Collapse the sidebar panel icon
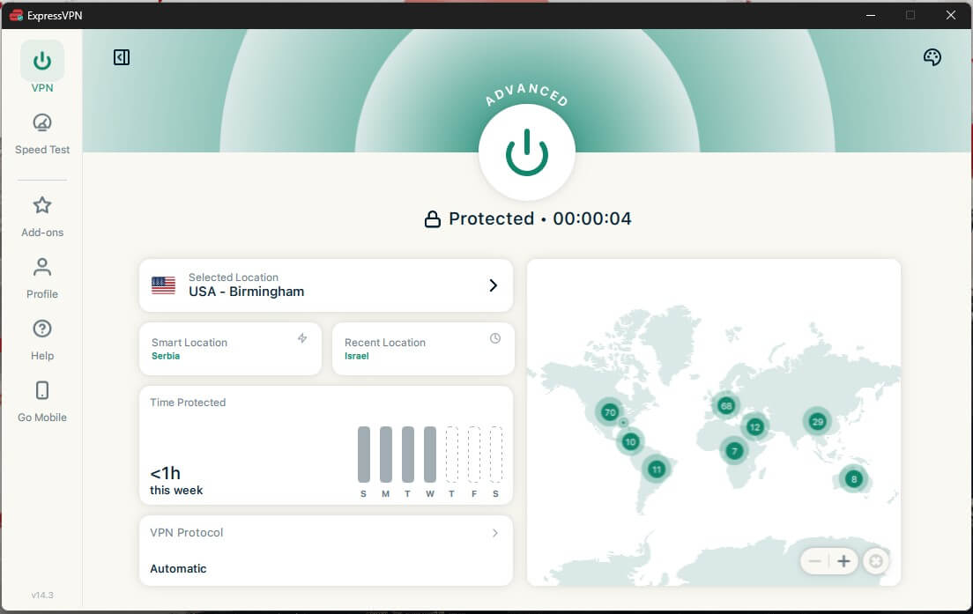973x614 pixels. click(122, 57)
